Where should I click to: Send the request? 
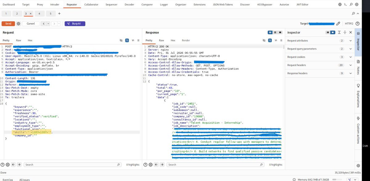click(8, 24)
